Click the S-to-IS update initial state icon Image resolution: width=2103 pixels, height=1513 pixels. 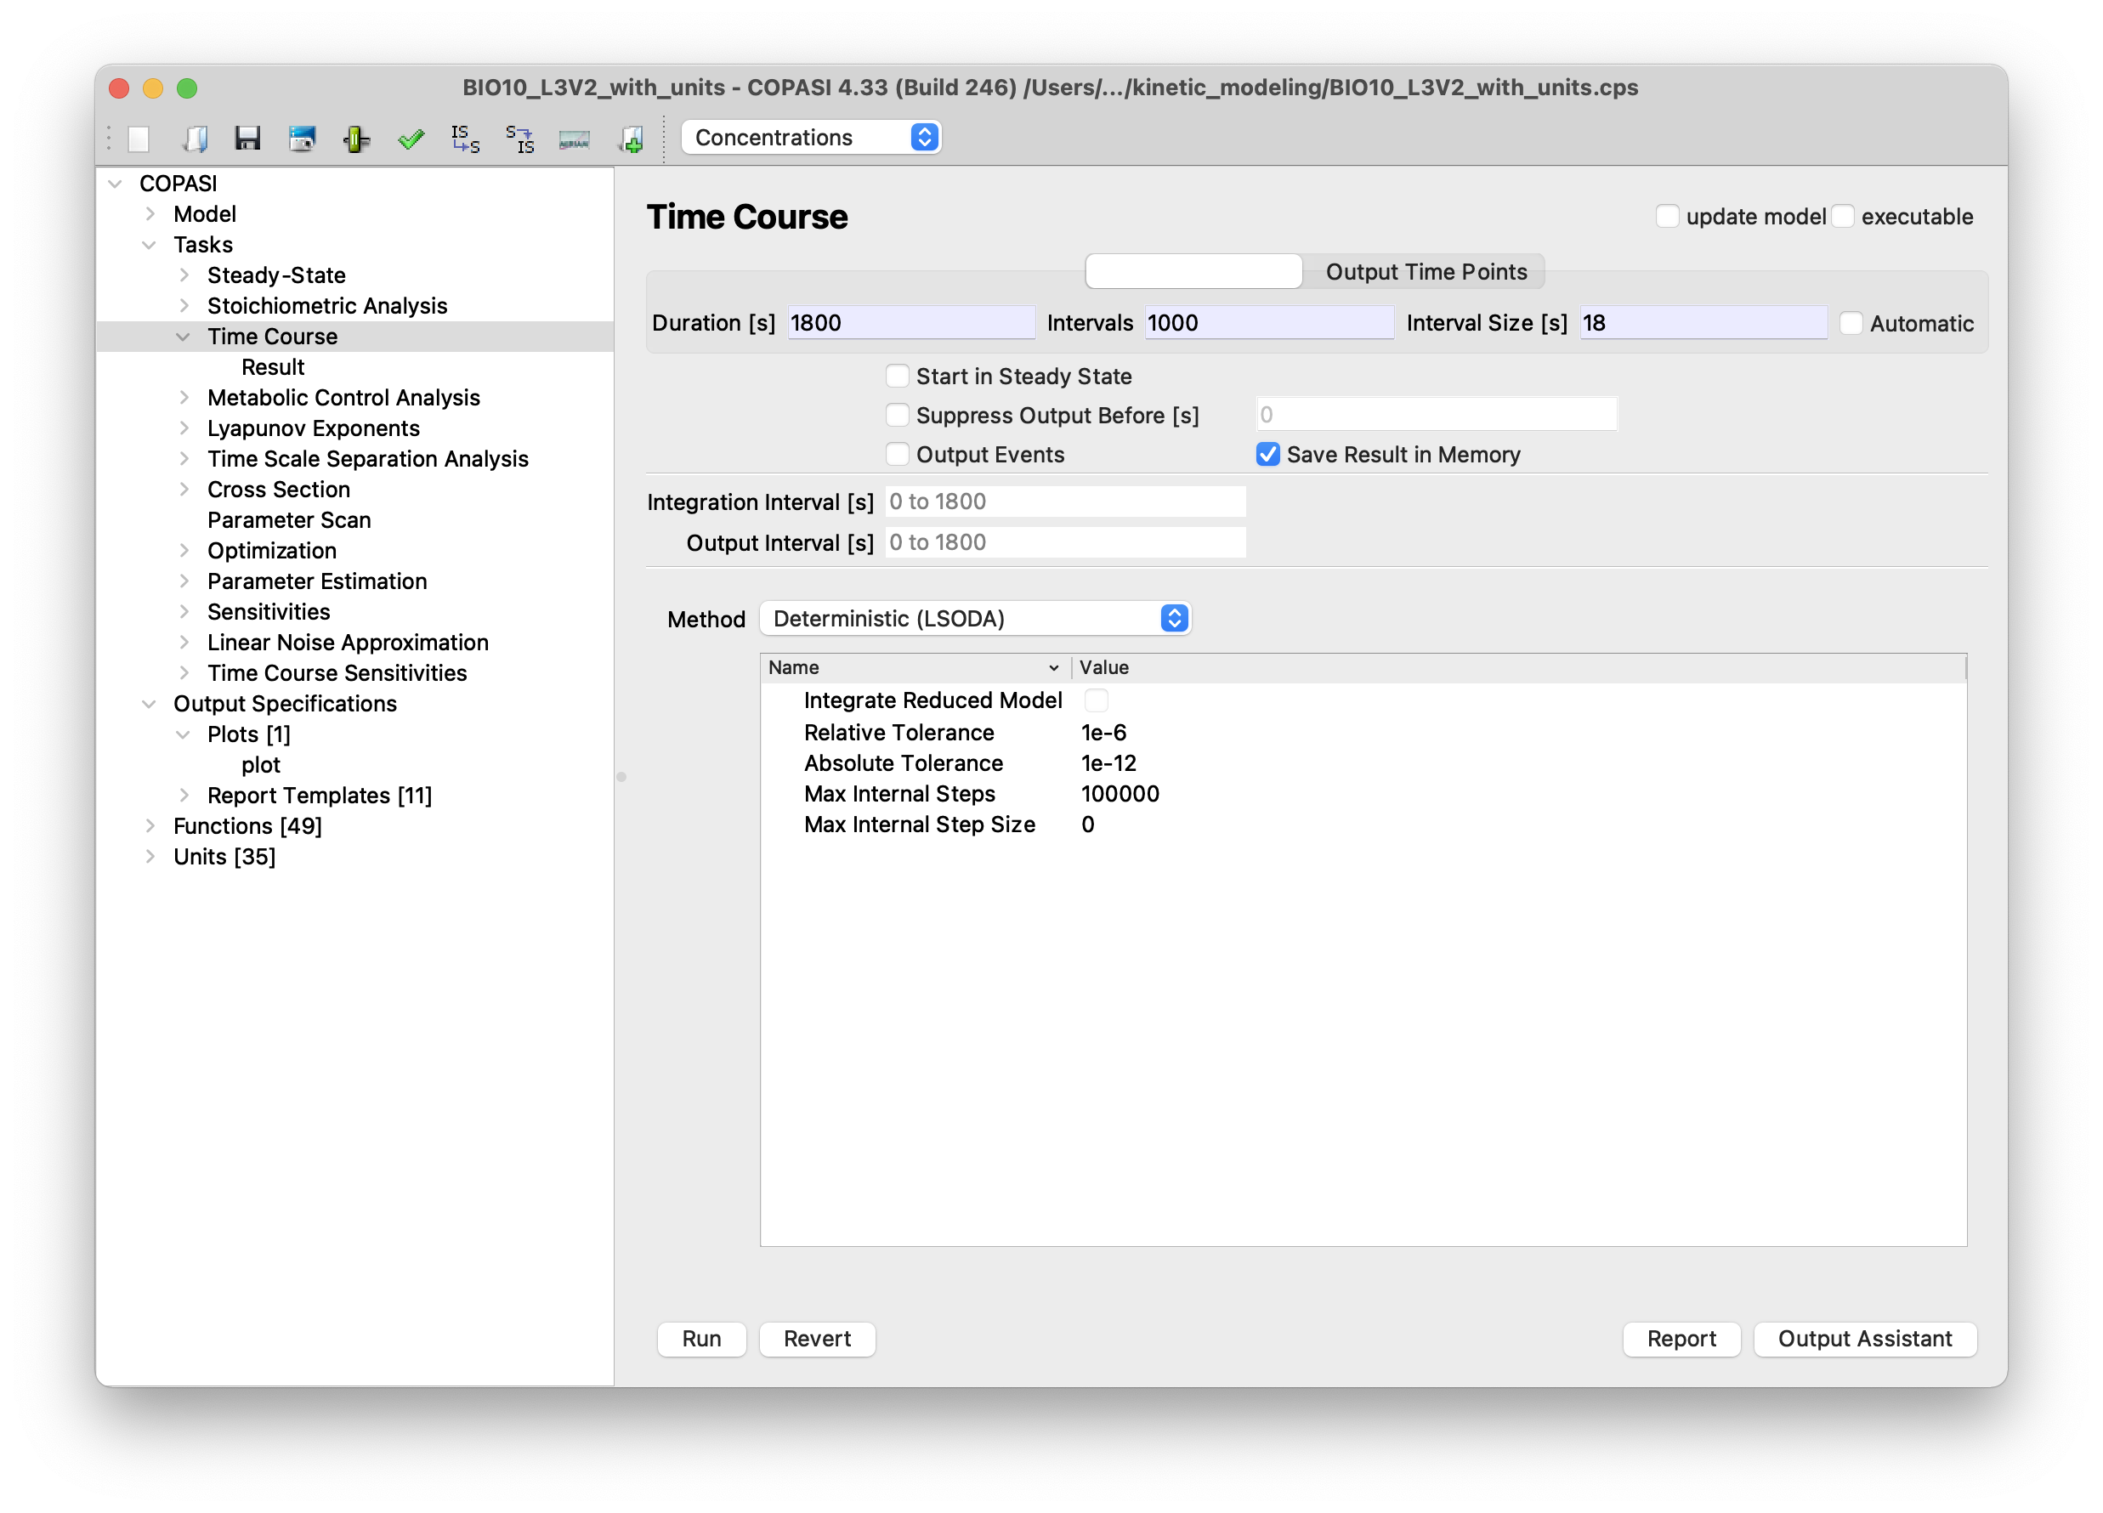(520, 139)
